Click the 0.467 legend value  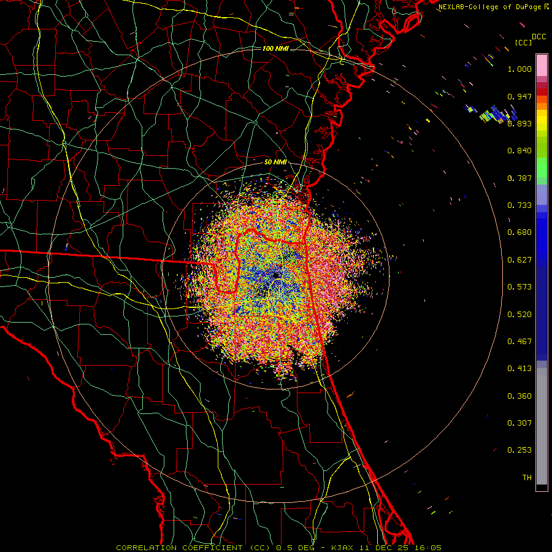click(519, 342)
